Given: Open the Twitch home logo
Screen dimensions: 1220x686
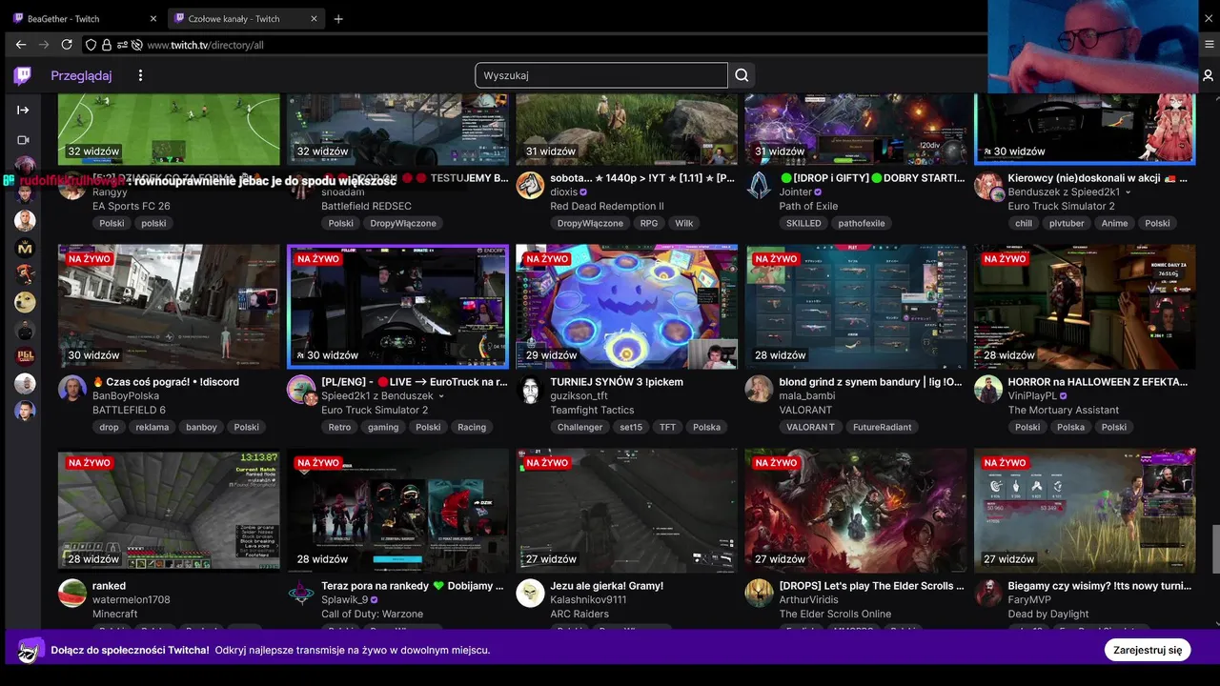Looking at the screenshot, I should click(x=22, y=75).
